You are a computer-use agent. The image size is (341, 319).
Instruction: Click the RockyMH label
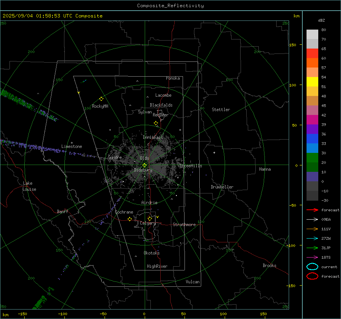tap(100, 106)
